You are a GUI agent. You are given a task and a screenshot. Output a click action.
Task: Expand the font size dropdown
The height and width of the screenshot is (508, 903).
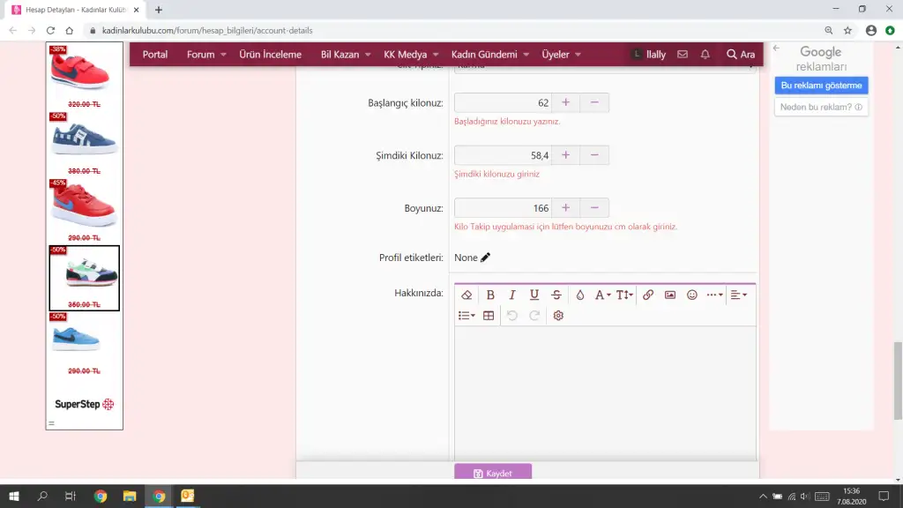(623, 295)
